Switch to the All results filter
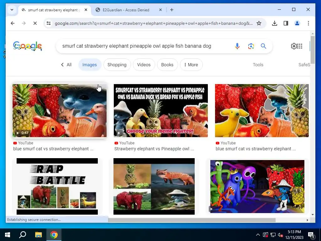Screen dimensions: 321x241 point(66,65)
